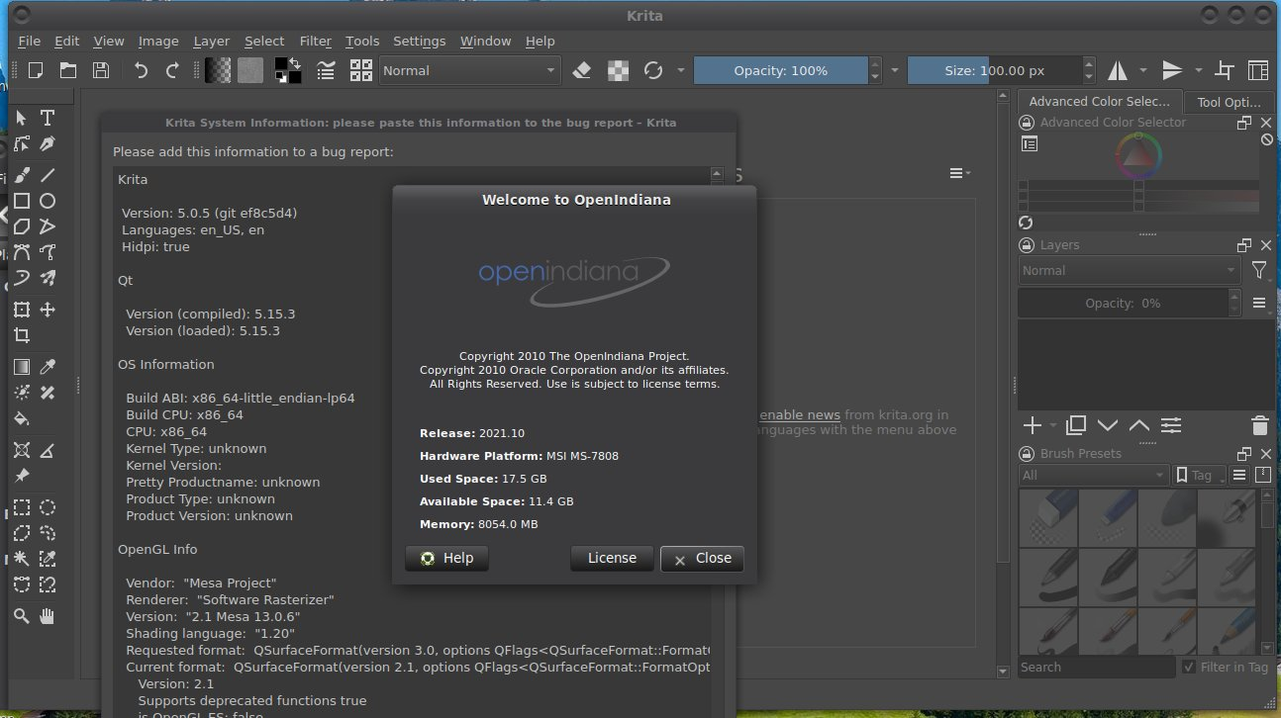Select the Gradient tool

coord(21,367)
